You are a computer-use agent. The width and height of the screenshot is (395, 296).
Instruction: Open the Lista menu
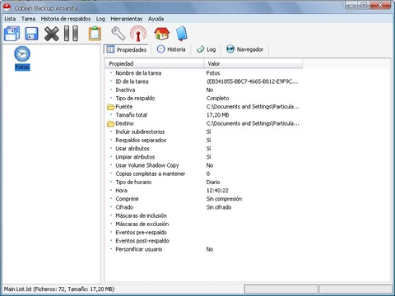10,19
